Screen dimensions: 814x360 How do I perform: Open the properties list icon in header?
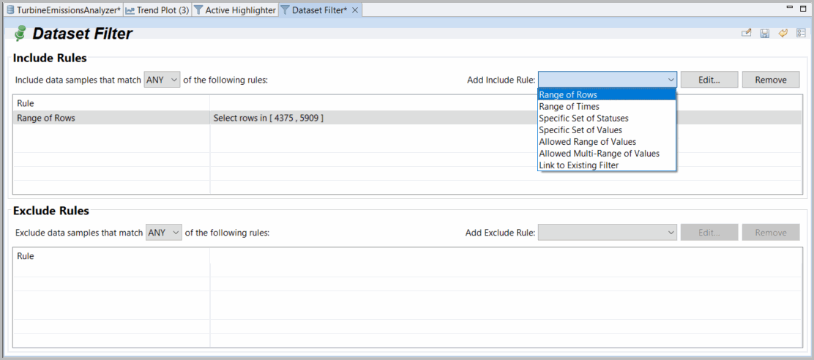801,34
